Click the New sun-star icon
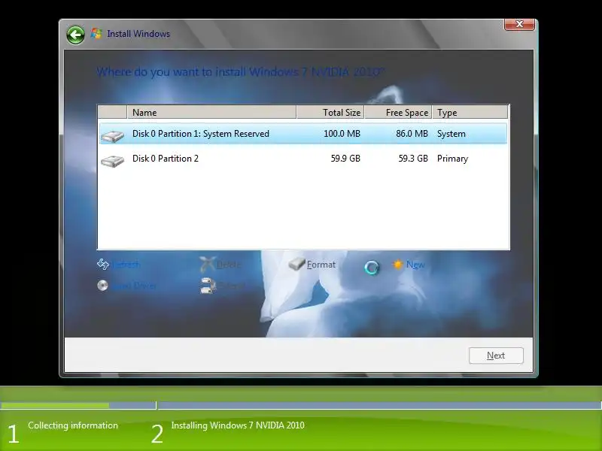 (x=398, y=265)
